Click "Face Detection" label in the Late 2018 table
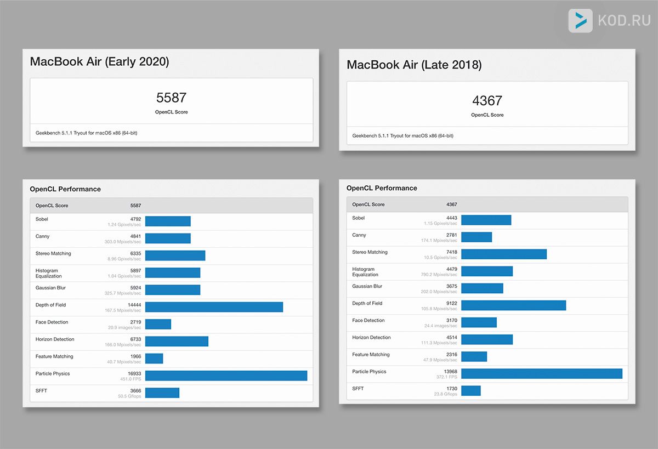 point(368,320)
